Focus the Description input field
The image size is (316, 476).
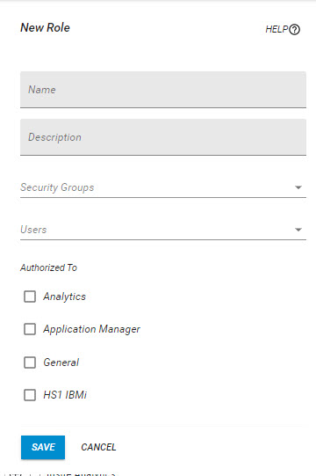(163, 137)
